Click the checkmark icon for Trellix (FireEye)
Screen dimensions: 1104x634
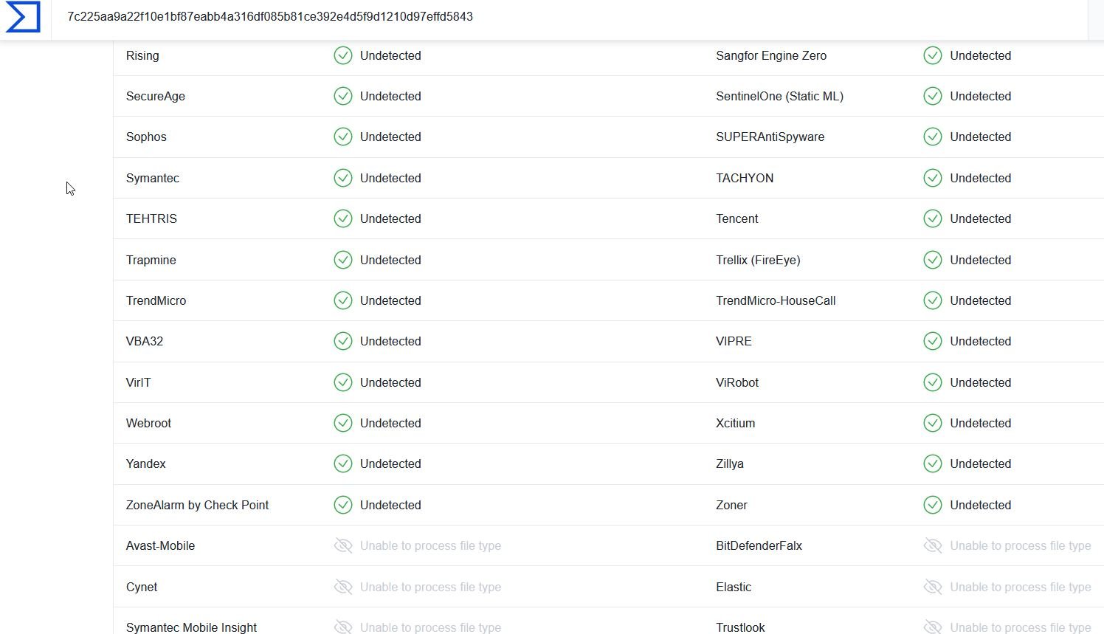click(933, 260)
